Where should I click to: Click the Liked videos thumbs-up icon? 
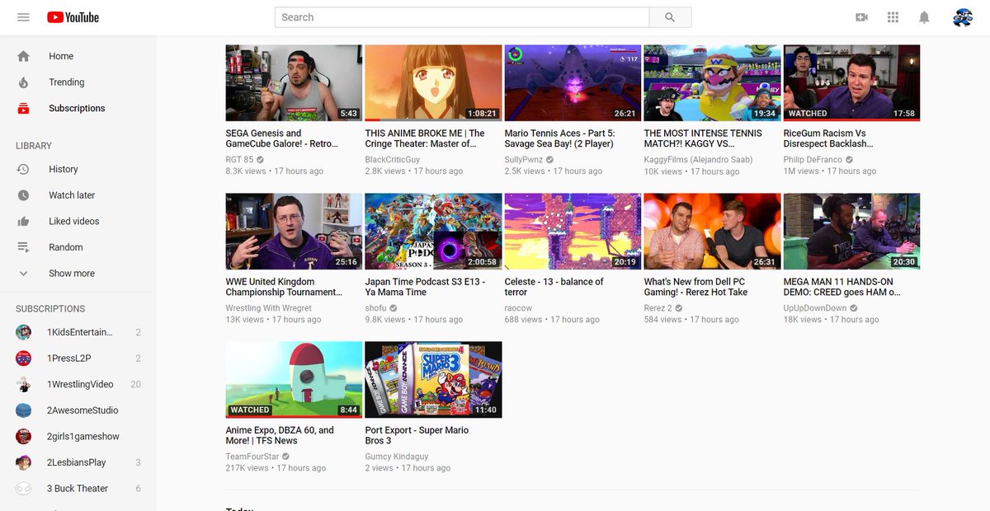click(x=23, y=221)
